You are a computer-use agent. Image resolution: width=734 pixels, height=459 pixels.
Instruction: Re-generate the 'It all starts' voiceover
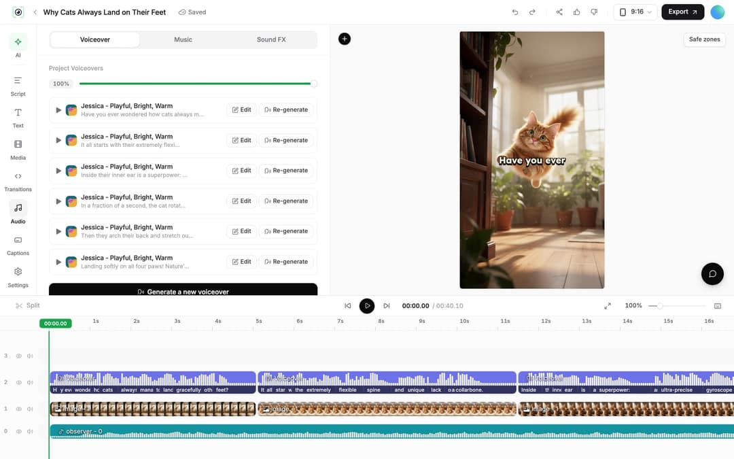286,140
